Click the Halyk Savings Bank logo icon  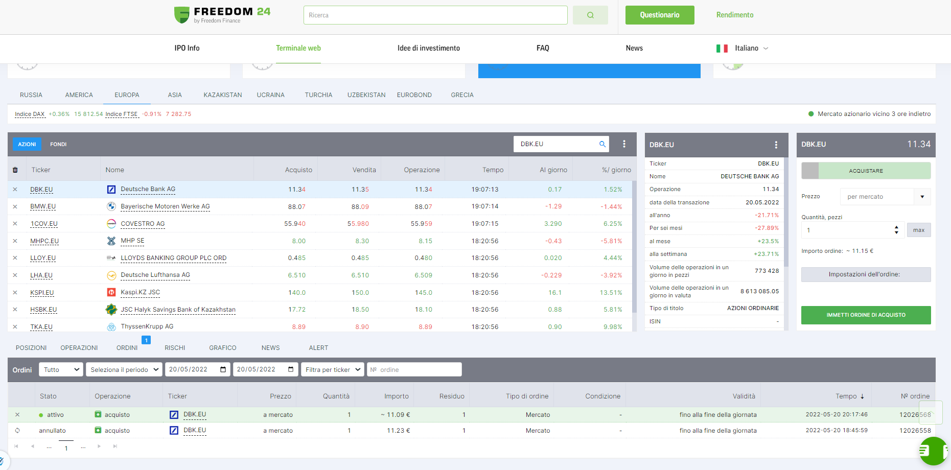(111, 310)
